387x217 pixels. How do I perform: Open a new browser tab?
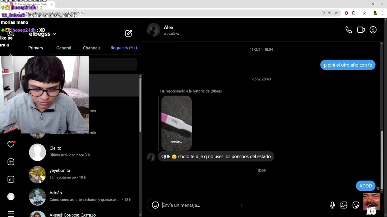point(59,4)
